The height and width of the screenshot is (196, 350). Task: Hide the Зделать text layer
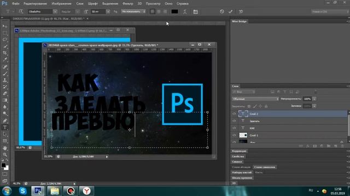(234, 121)
